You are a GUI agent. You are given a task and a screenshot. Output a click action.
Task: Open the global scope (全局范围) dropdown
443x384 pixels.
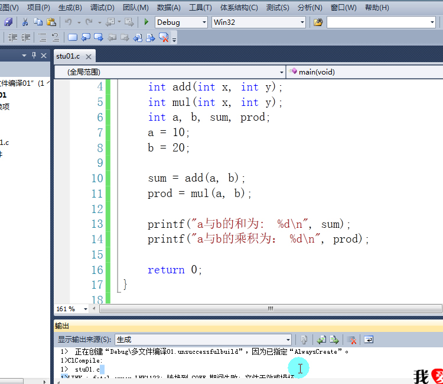pyautogui.click(x=170, y=72)
